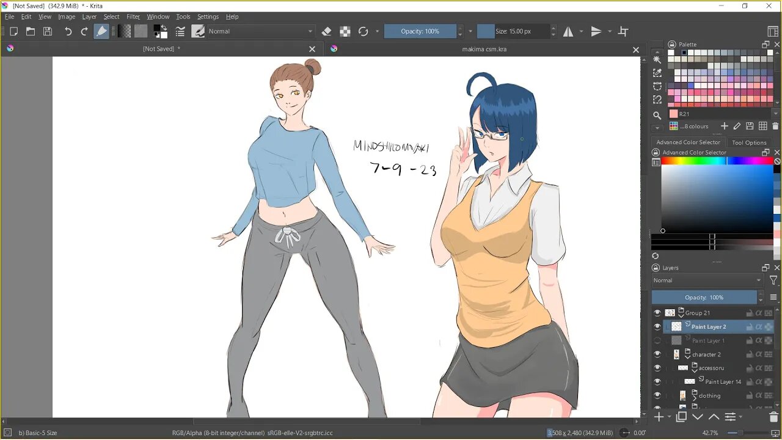Open the new layer type dropdown arrow

coord(669,417)
